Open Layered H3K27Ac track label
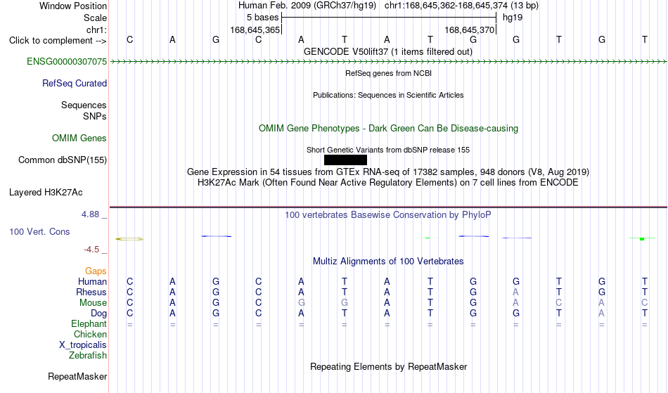The width and height of the screenshot is (668, 393). coord(46,193)
